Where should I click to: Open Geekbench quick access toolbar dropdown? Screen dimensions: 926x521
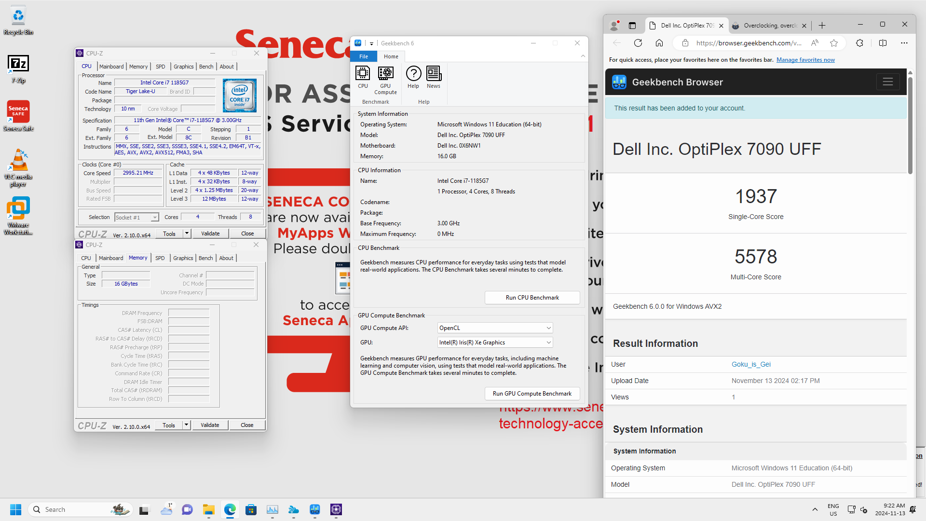coord(371,43)
